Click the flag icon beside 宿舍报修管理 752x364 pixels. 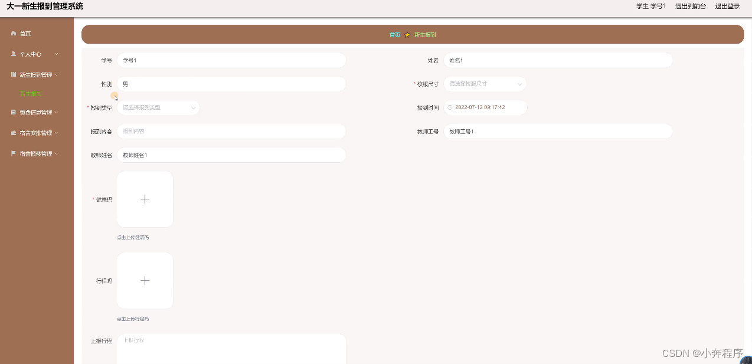tap(14, 153)
